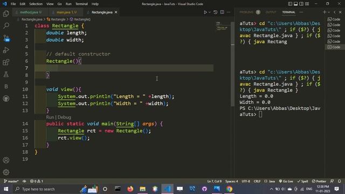The height and width of the screenshot is (194, 345).
Task: Switch to the main.java tab
Action: click(x=66, y=12)
